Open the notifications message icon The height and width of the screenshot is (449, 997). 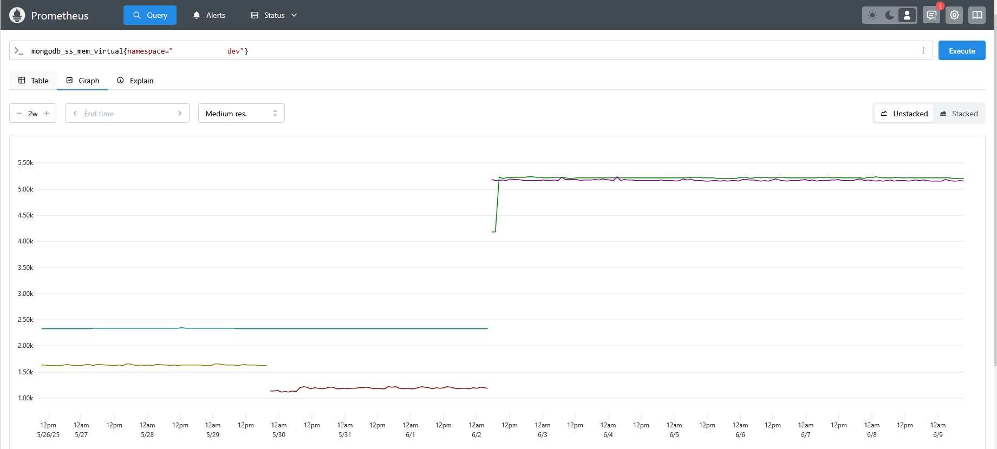(x=931, y=15)
